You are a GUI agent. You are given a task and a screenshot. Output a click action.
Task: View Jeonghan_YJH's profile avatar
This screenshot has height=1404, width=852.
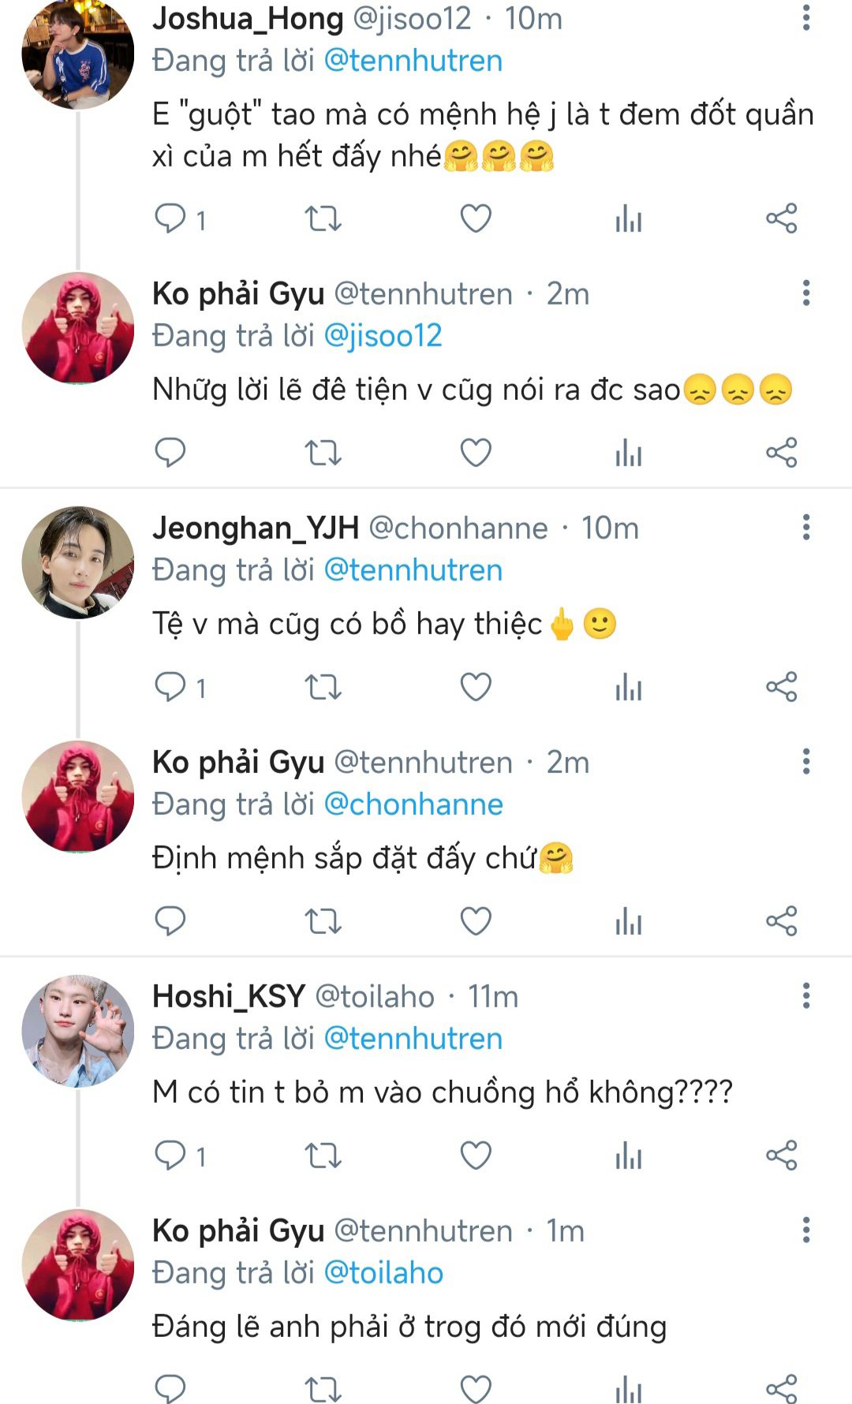tap(77, 562)
